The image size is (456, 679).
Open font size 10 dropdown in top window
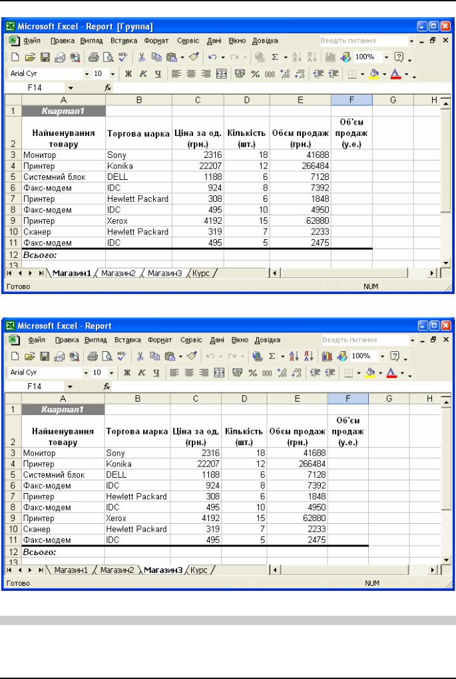pyautogui.click(x=113, y=74)
